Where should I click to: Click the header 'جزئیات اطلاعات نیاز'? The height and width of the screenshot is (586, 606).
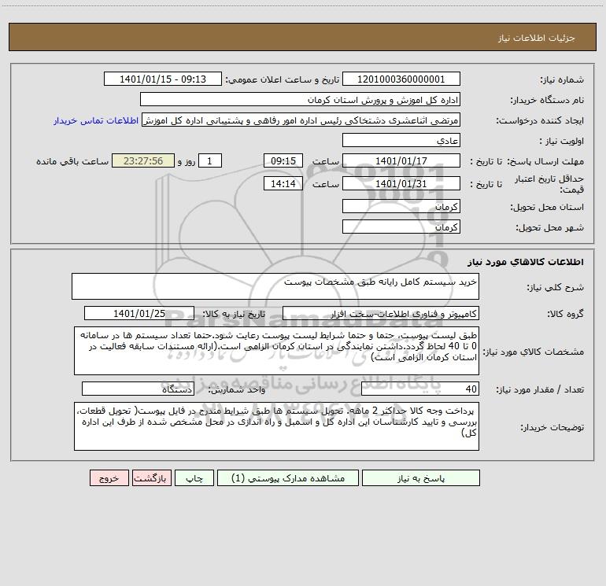tap(536, 38)
